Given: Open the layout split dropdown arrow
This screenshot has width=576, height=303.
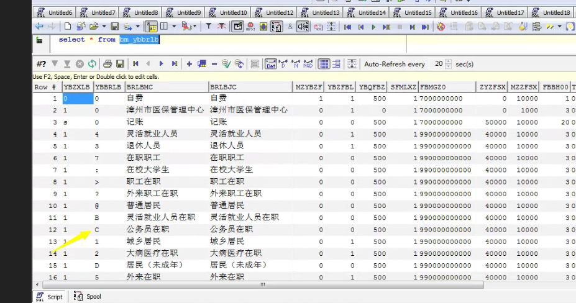Looking at the screenshot, I should (x=174, y=27).
